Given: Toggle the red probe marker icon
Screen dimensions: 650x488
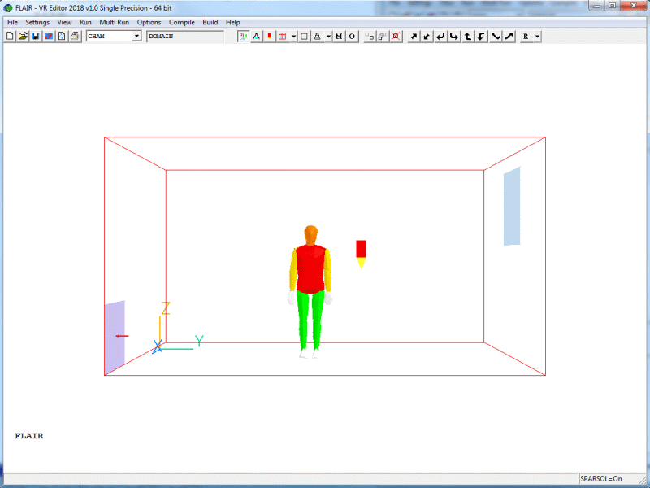Looking at the screenshot, I should tap(269, 37).
